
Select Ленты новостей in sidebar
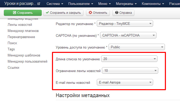coord(20,25)
